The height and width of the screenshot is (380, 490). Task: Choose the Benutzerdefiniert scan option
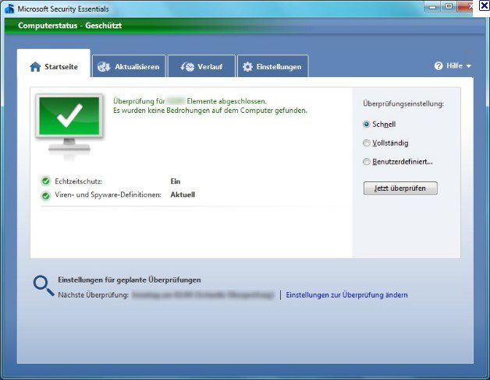tap(367, 161)
